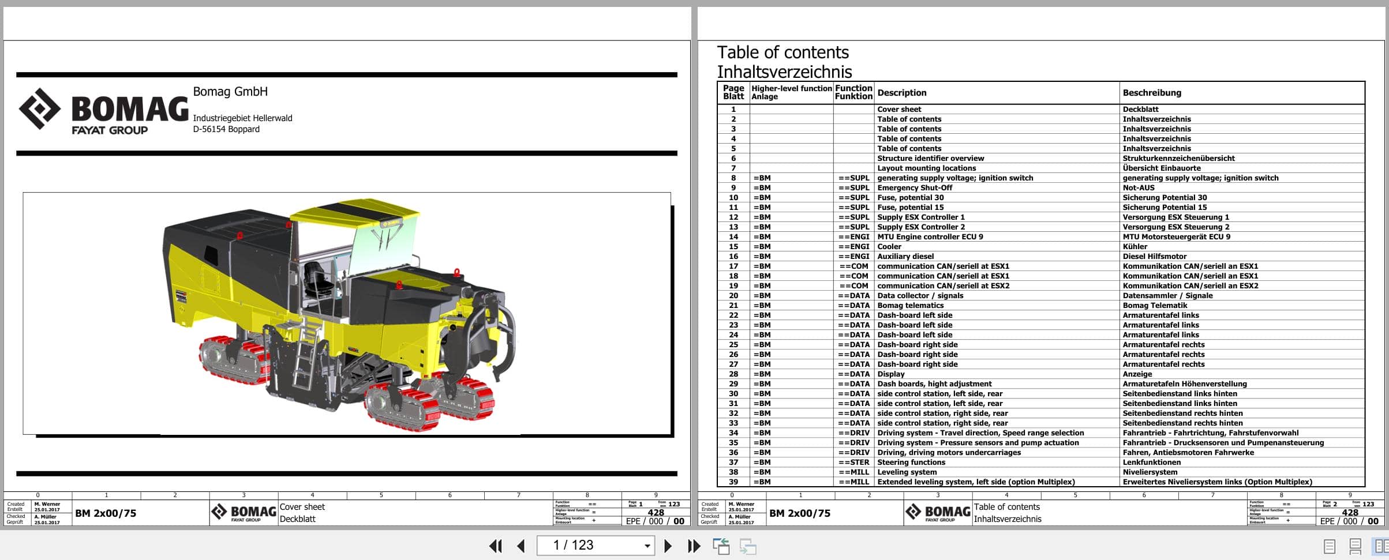The width and height of the screenshot is (1389, 560).
Task: Go to the previous page
Action: tap(520, 545)
